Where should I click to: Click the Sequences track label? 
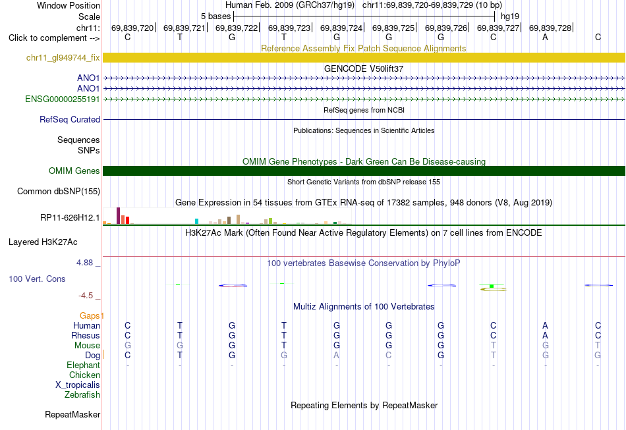coord(78,140)
